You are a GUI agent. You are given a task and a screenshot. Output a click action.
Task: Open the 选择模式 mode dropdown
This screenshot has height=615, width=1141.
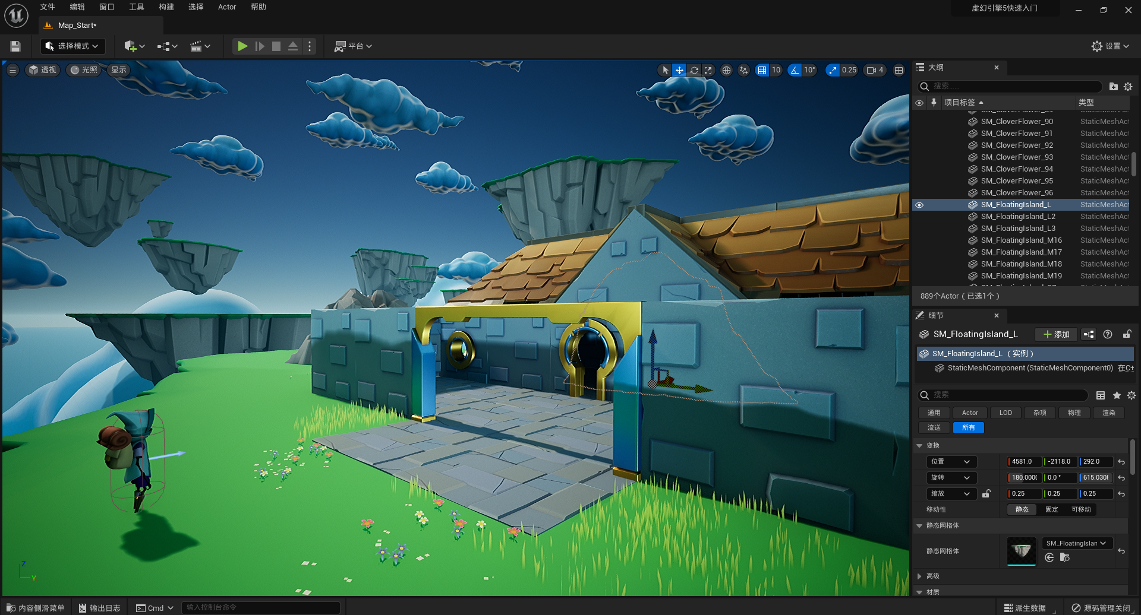[73, 46]
